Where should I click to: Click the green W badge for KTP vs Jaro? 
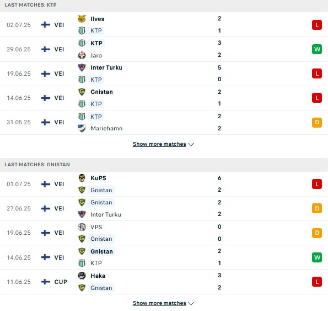pos(317,49)
